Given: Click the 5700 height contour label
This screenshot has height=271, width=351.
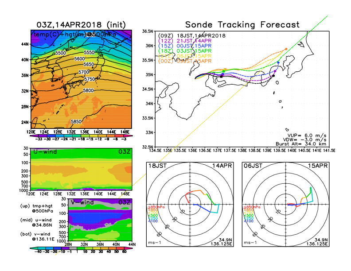Looking at the screenshot, I should [x=83, y=72].
